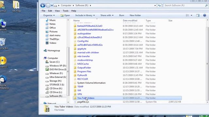Click the gigabyte folder icon
Screen dimensions: 209x117
(x=75, y=49)
